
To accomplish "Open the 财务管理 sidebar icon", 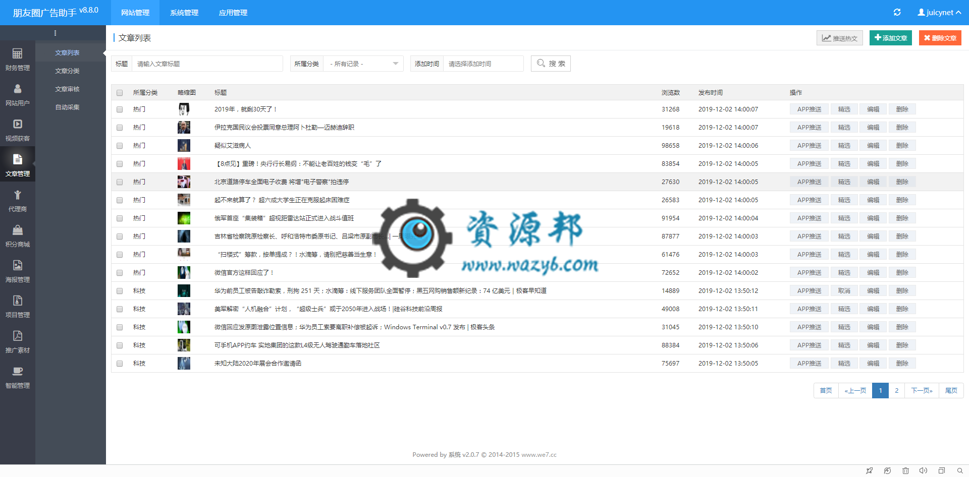I will 17,54.
